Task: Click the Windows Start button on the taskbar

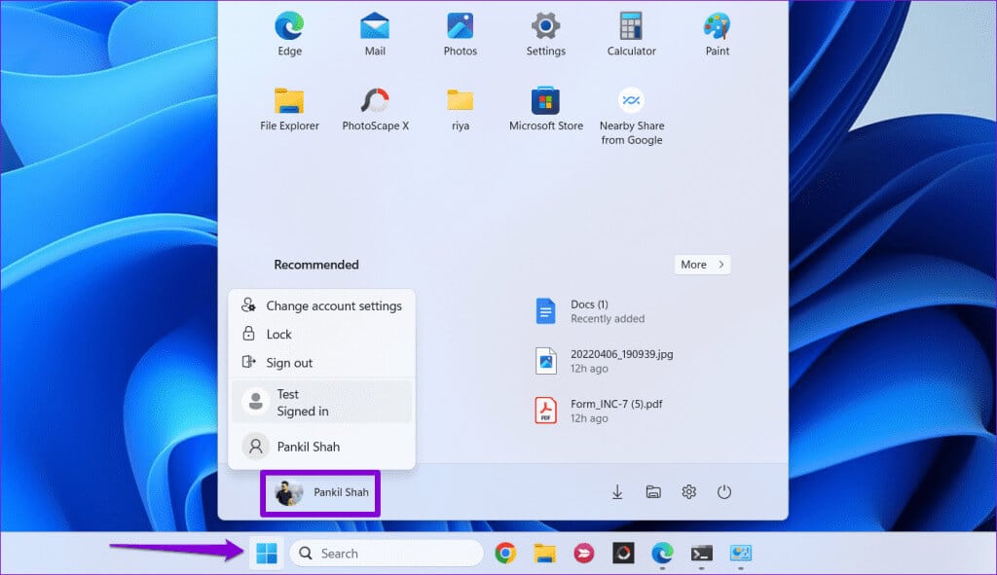Action: pyautogui.click(x=267, y=554)
